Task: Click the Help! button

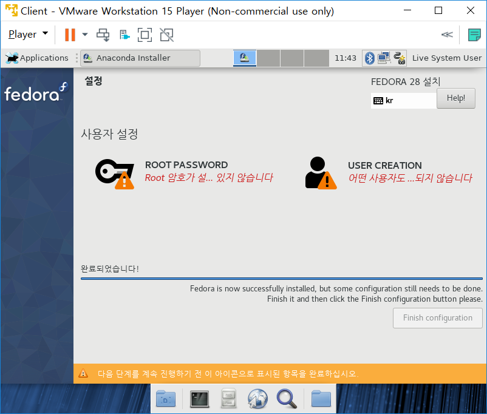Action: tap(455, 98)
